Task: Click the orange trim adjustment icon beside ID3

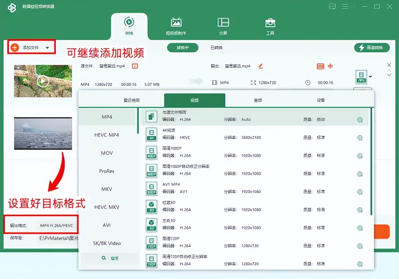Action: coord(330,66)
